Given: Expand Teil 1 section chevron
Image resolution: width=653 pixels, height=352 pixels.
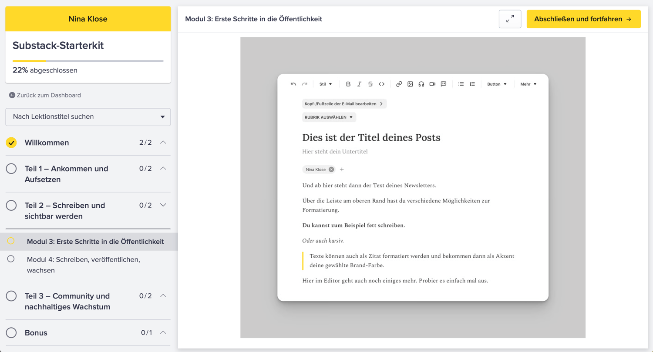Looking at the screenshot, I should pos(163,169).
